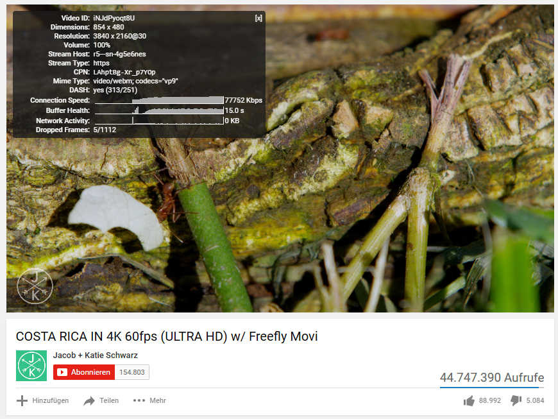Screen dimensions: 558x419
Task: Click the 44.747.390 Aufrufe view count
Action: 492,377
